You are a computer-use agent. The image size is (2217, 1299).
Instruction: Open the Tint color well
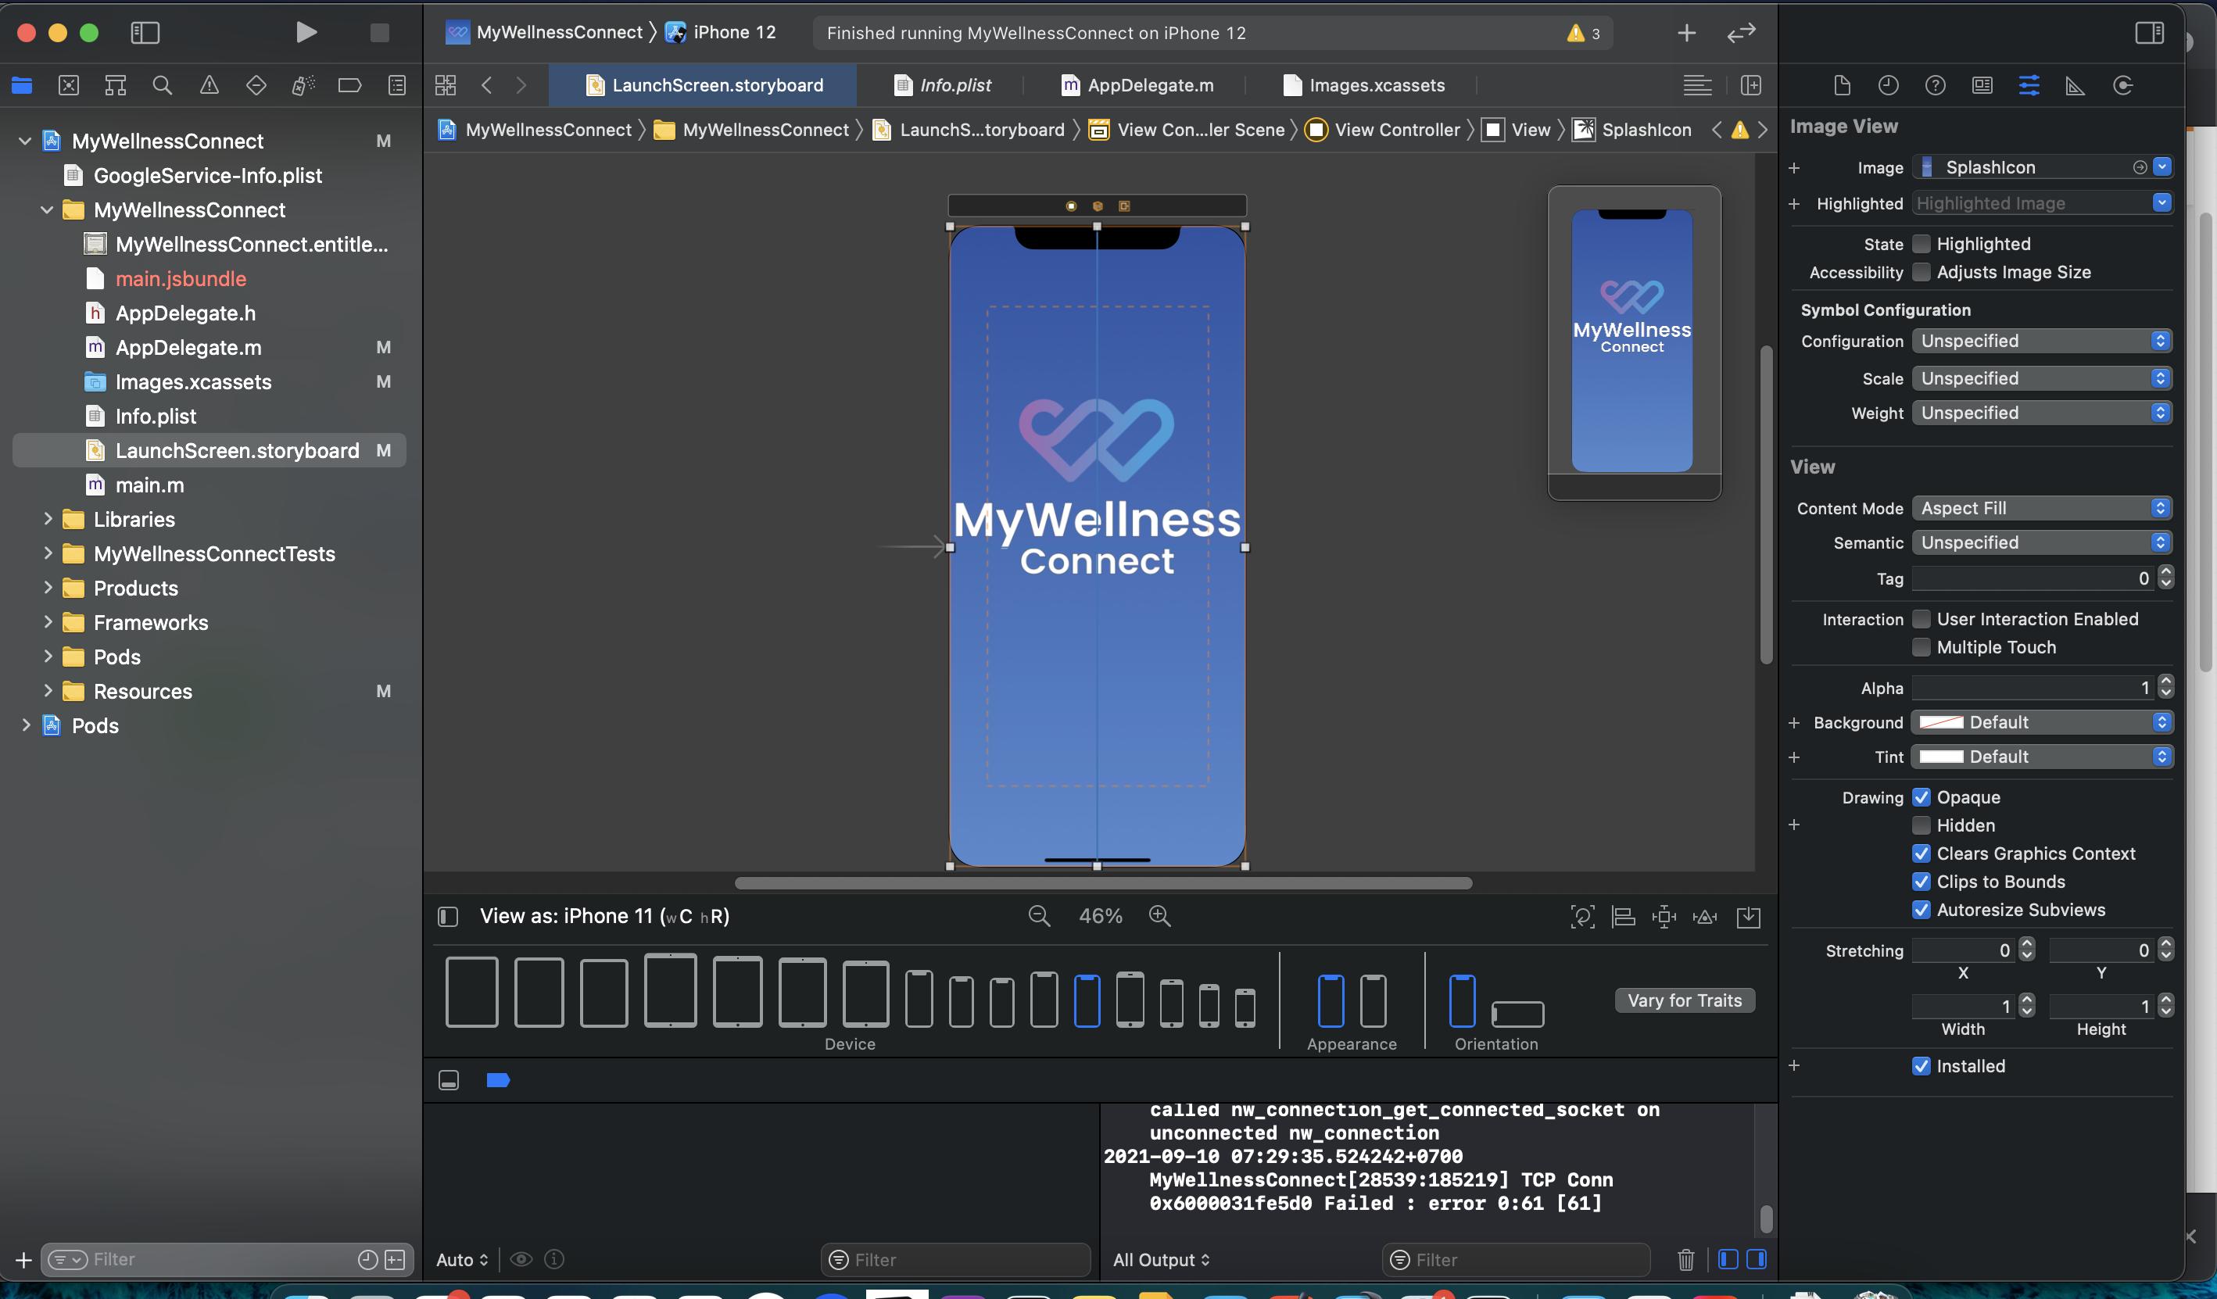(1940, 757)
